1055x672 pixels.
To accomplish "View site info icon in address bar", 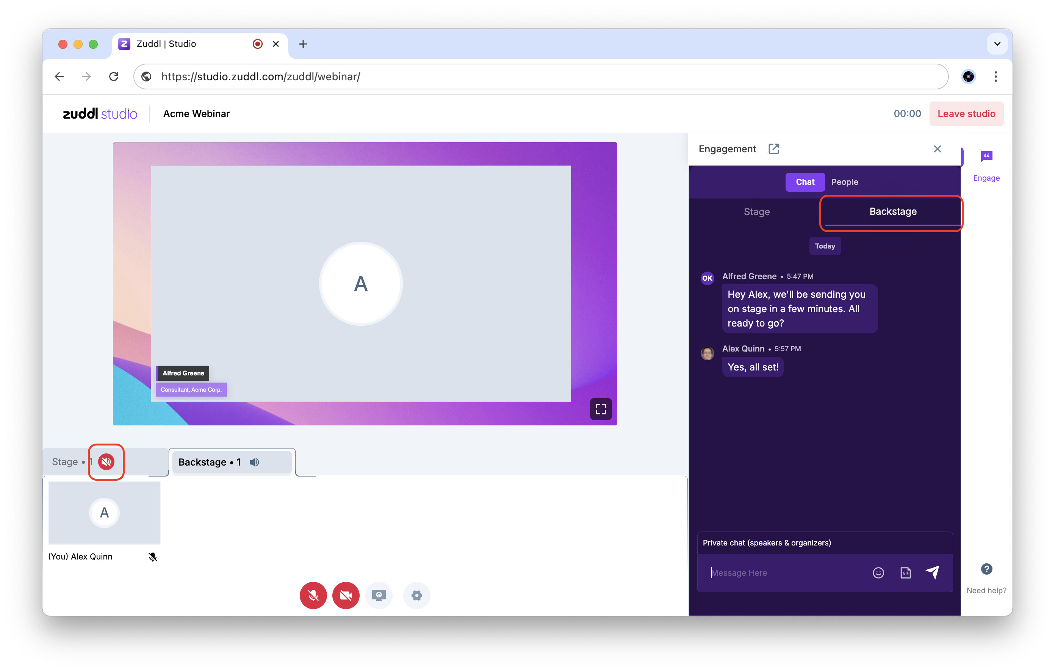I will (146, 77).
